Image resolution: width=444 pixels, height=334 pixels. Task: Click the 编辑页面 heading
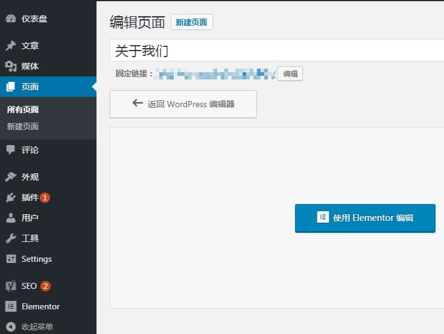pyautogui.click(x=138, y=22)
